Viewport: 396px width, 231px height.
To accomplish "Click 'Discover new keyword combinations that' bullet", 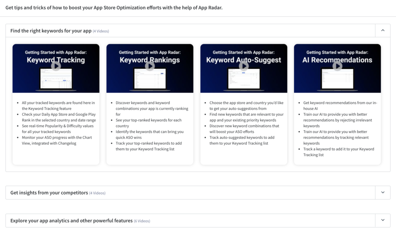I will click(244, 129).
